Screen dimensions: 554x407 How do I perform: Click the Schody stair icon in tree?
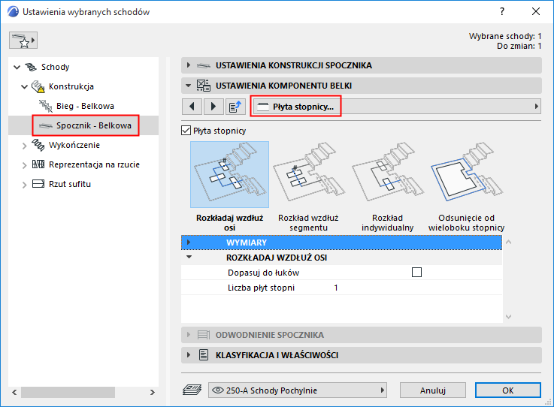[x=31, y=67]
